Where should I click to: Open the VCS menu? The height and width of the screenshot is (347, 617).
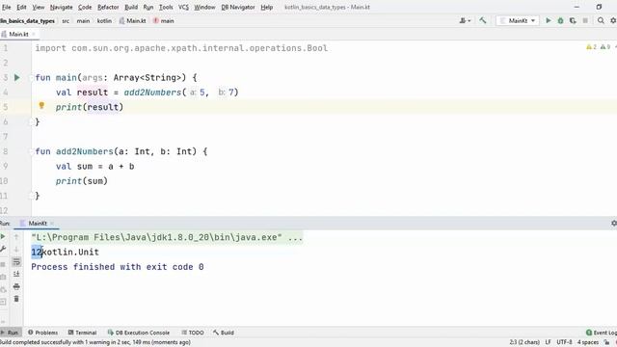[x=183, y=7]
